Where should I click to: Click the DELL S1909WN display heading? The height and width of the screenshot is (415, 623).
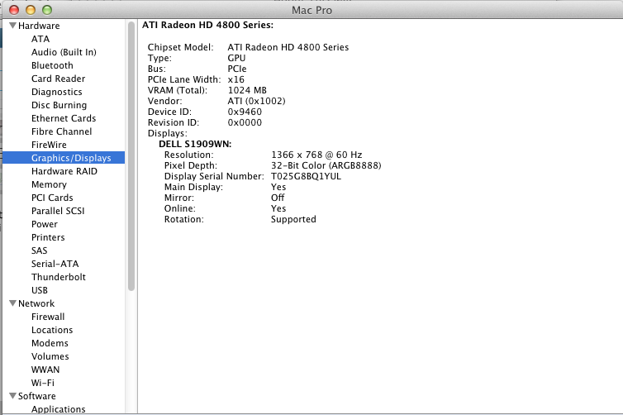tap(195, 144)
